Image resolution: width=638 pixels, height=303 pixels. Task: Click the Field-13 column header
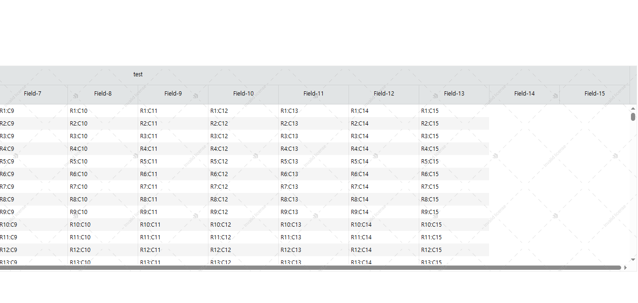(454, 94)
